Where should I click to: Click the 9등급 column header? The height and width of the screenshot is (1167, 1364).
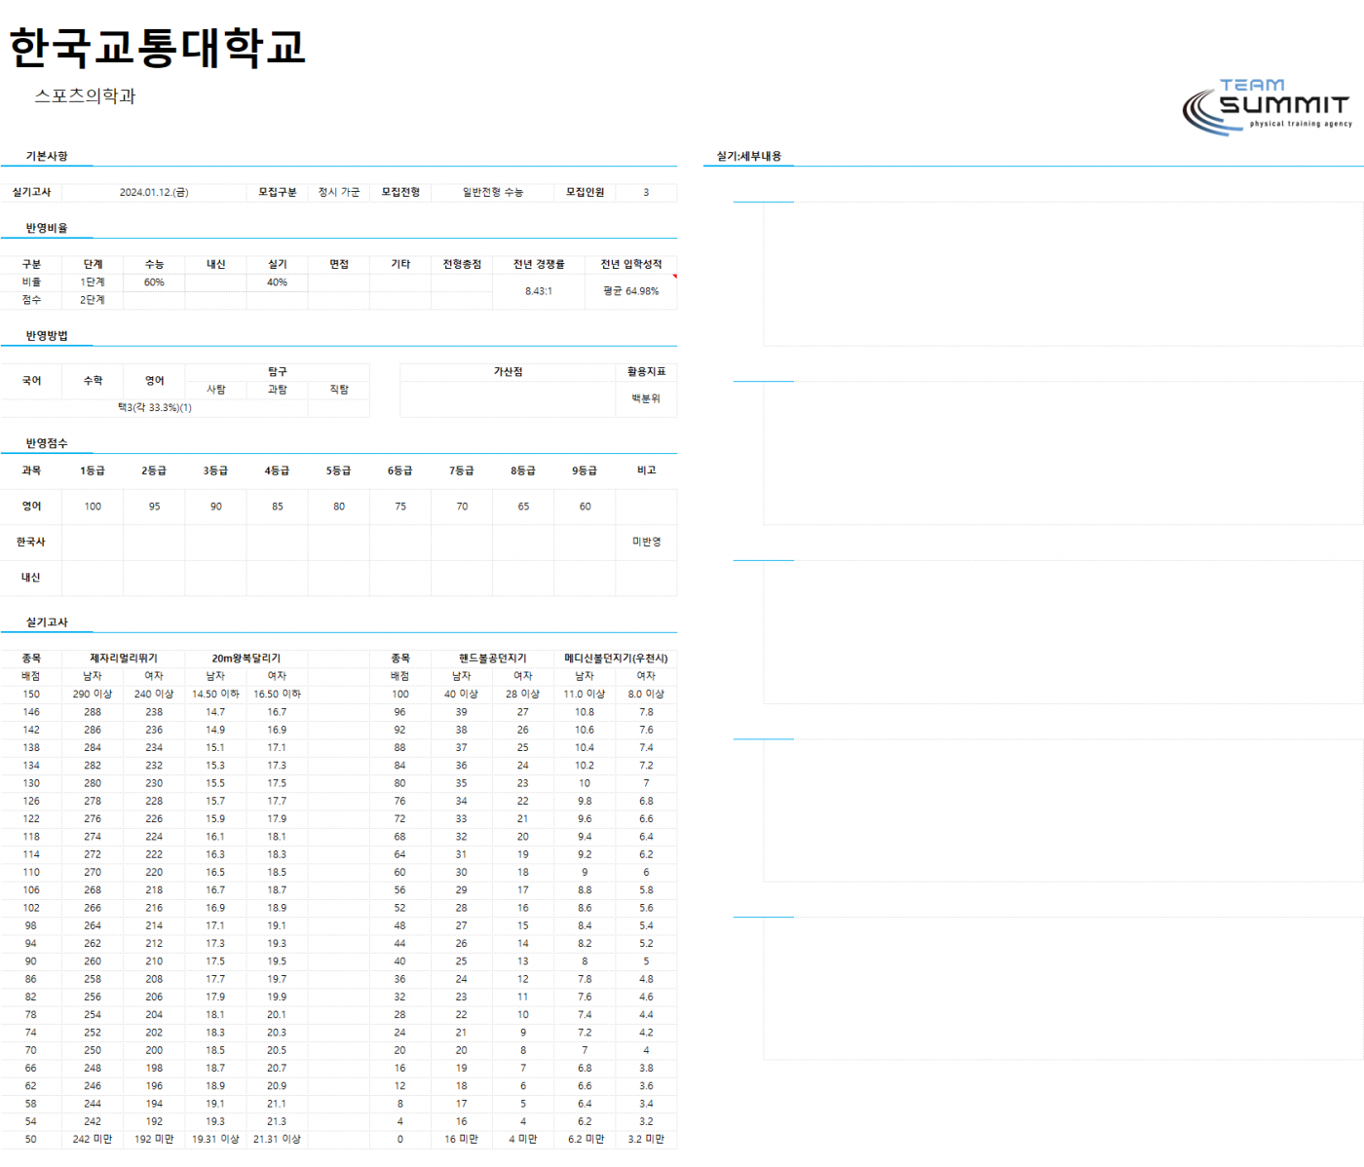(x=585, y=471)
